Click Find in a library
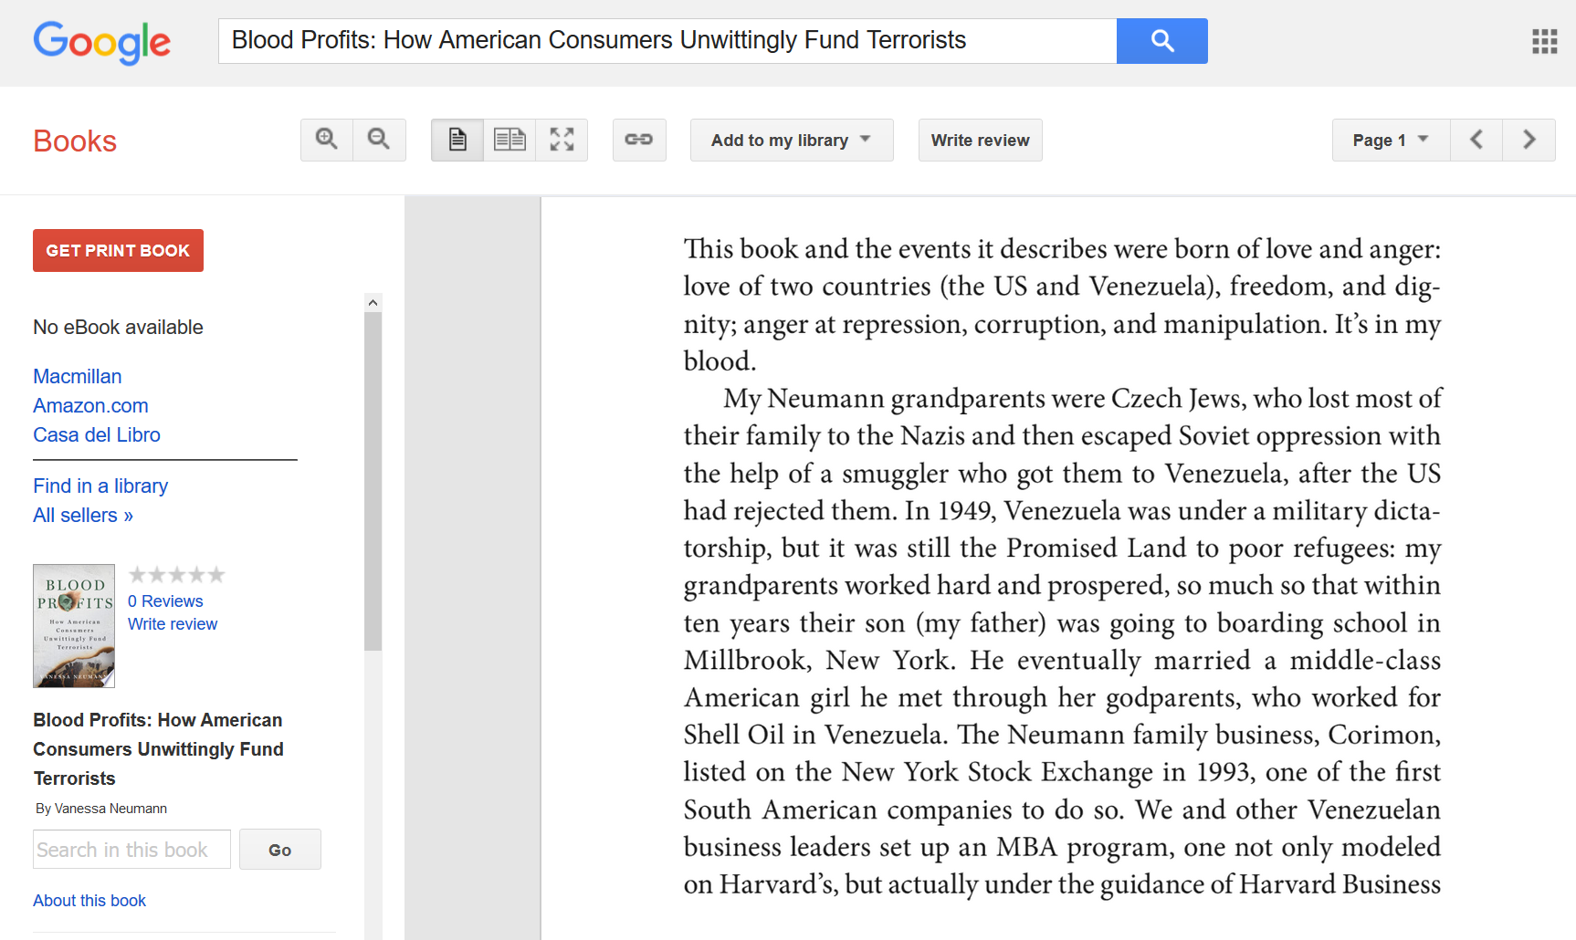 [x=100, y=486]
